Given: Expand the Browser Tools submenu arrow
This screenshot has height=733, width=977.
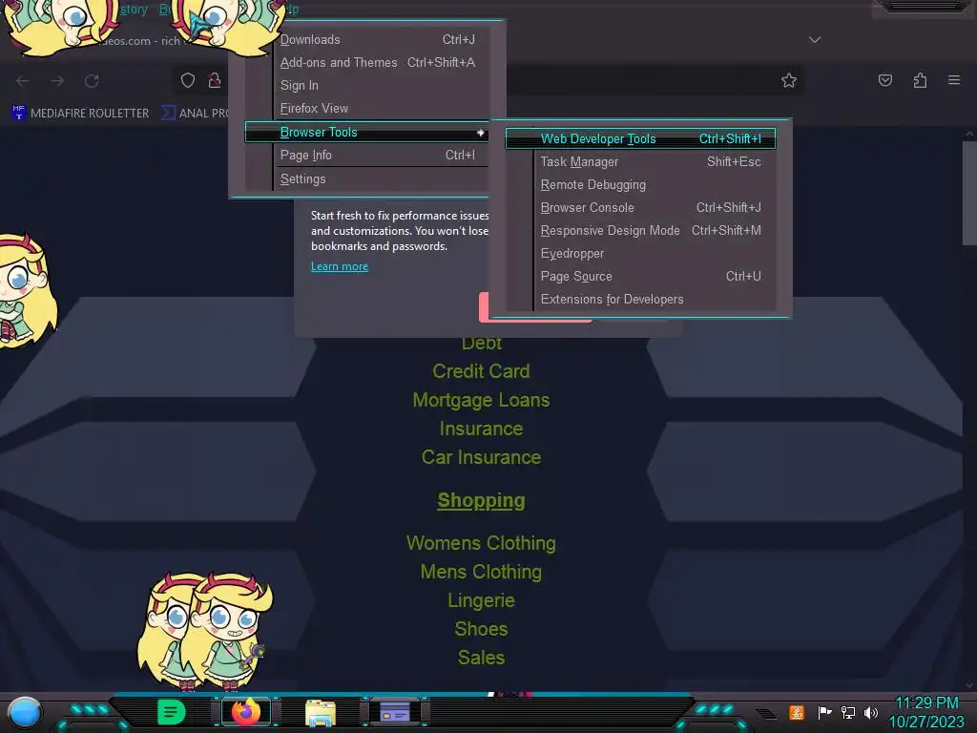Looking at the screenshot, I should tap(480, 132).
